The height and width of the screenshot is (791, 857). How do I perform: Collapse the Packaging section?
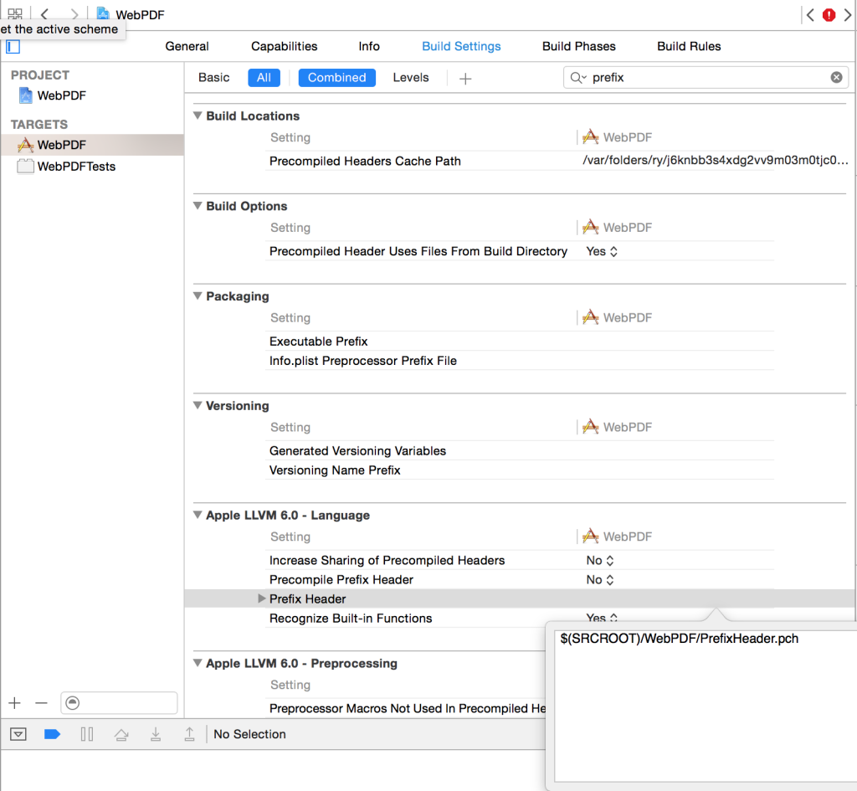[x=198, y=296]
